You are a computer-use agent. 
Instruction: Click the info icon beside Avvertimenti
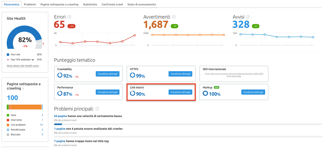pos(174,17)
